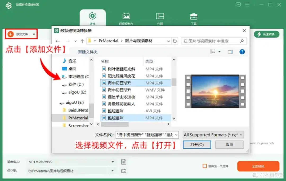Click 新建文件夹 new folder

point(88,52)
